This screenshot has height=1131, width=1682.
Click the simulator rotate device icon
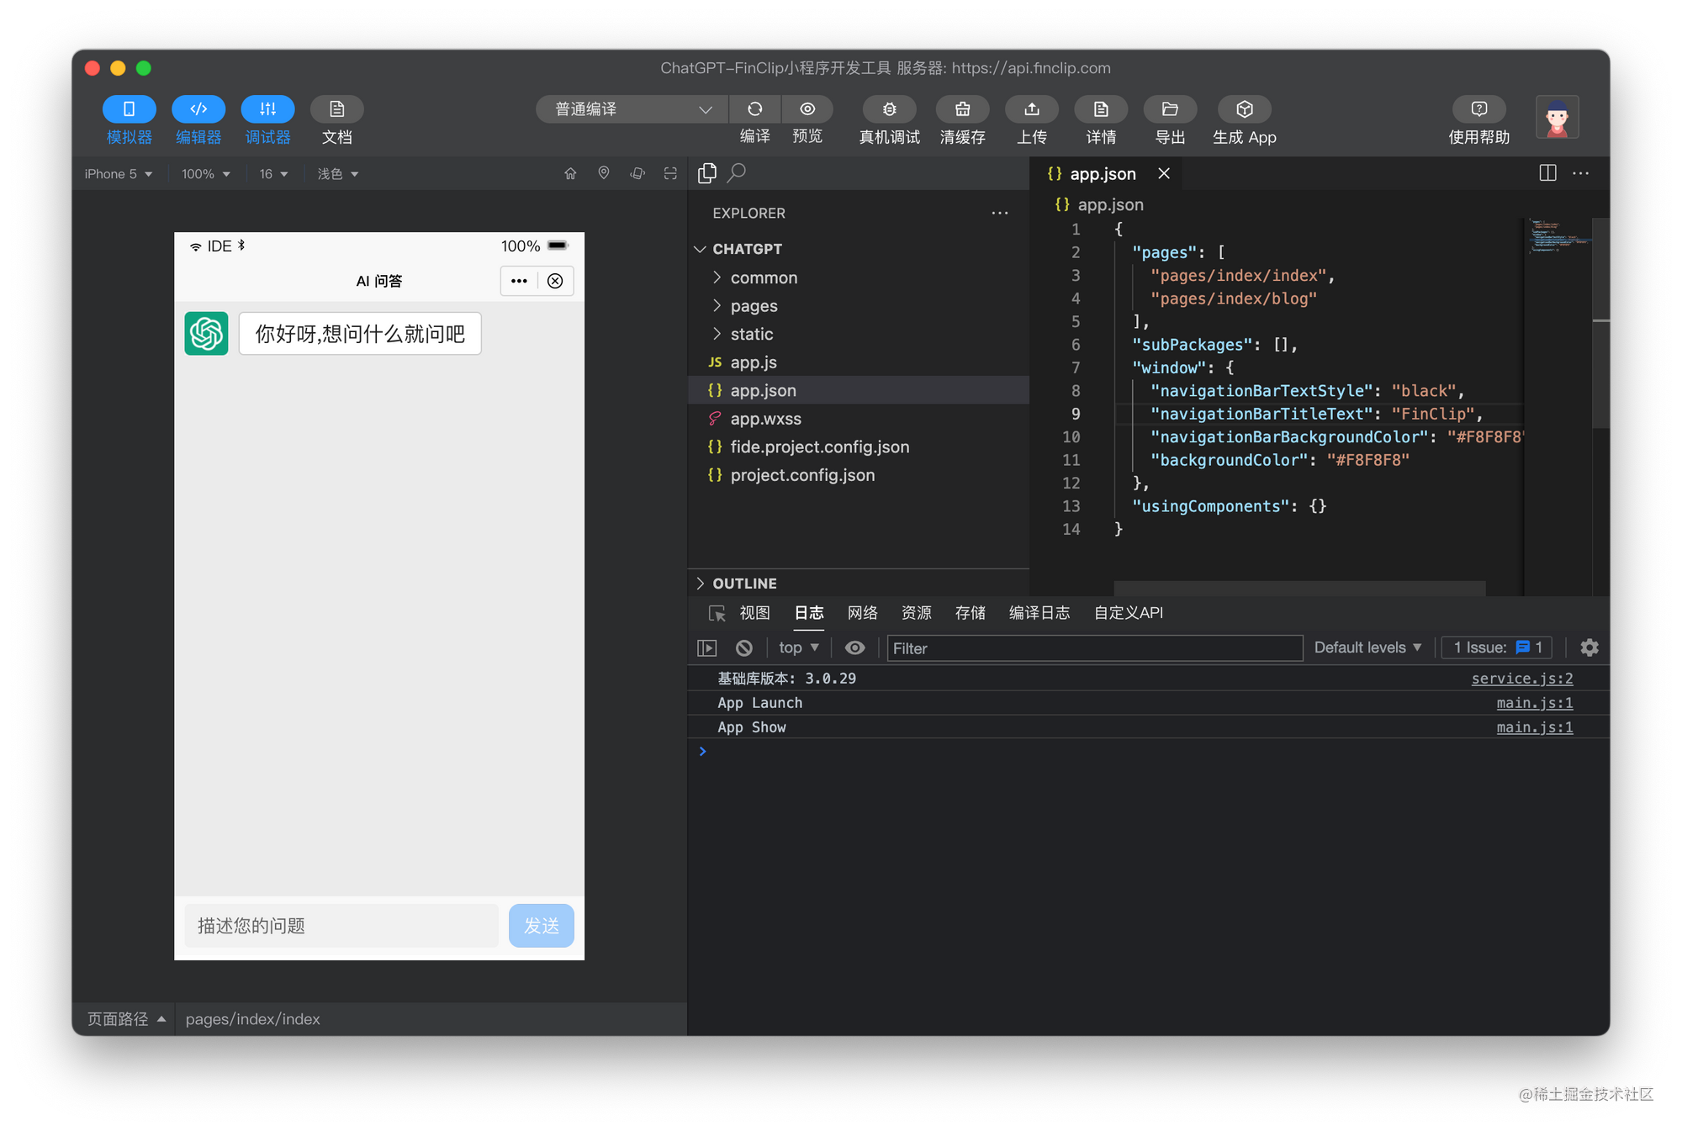coord(637,173)
